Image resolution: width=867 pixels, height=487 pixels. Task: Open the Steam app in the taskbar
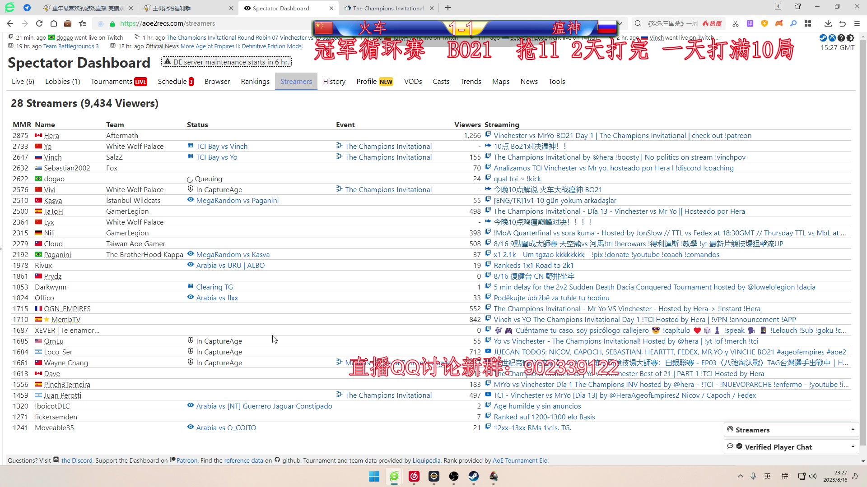tap(474, 476)
